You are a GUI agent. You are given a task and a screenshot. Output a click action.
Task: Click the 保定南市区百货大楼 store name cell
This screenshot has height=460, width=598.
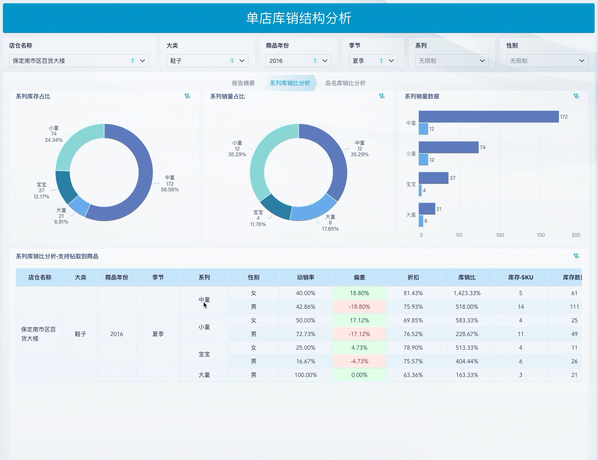coord(39,334)
